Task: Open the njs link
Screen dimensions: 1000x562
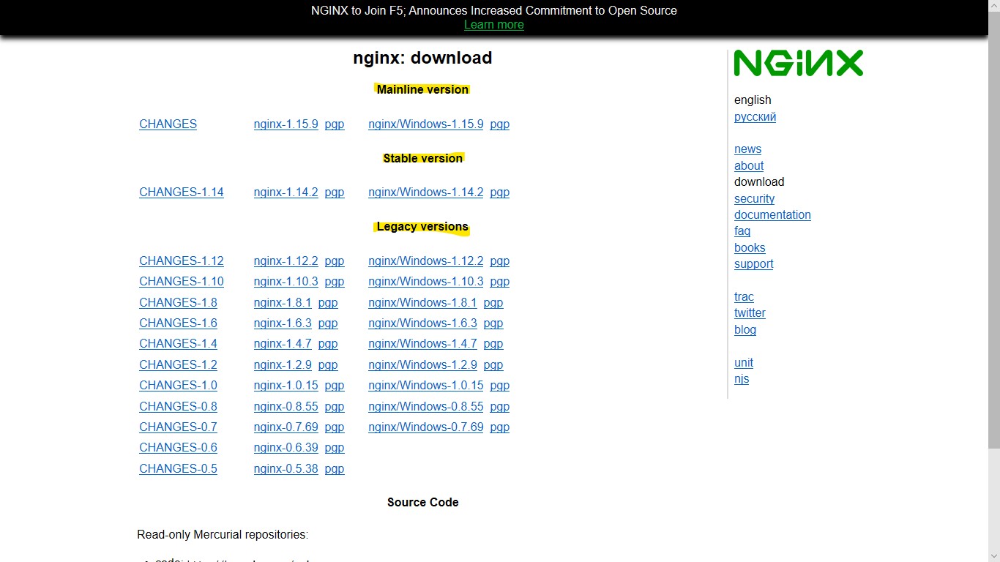Action: click(x=742, y=379)
